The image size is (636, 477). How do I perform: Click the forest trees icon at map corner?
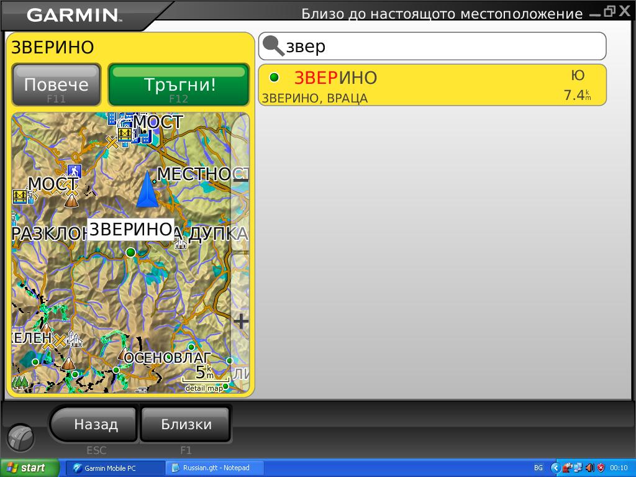20,381
